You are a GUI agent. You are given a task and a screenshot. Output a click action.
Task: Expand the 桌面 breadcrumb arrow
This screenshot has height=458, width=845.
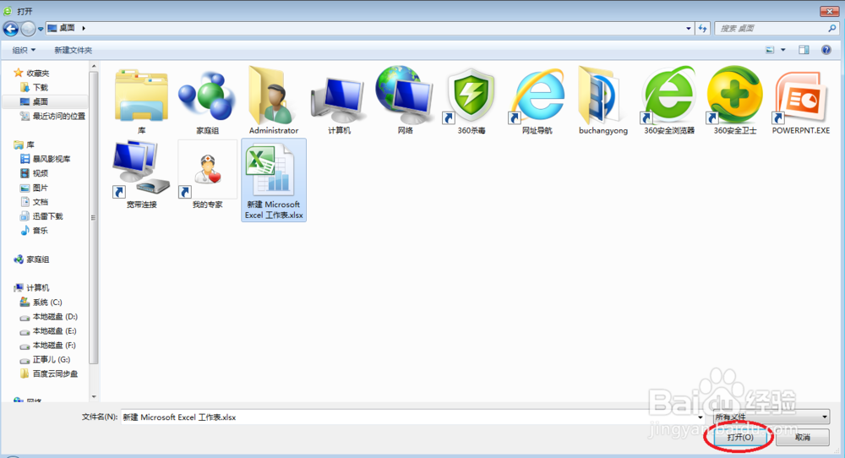pyautogui.click(x=84, y=28)
